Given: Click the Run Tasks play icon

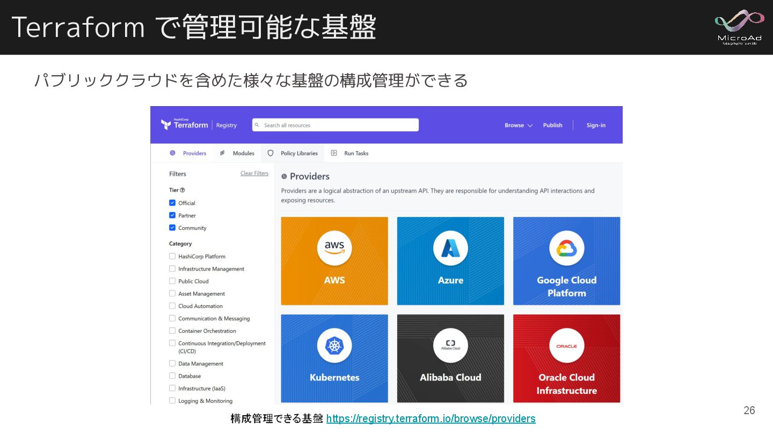Looking at the screenshot, I should click(334, 153).
